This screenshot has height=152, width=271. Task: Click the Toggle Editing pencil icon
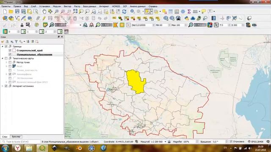(44, 18)
